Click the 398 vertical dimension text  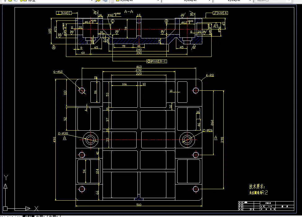(x=222, y=140)
